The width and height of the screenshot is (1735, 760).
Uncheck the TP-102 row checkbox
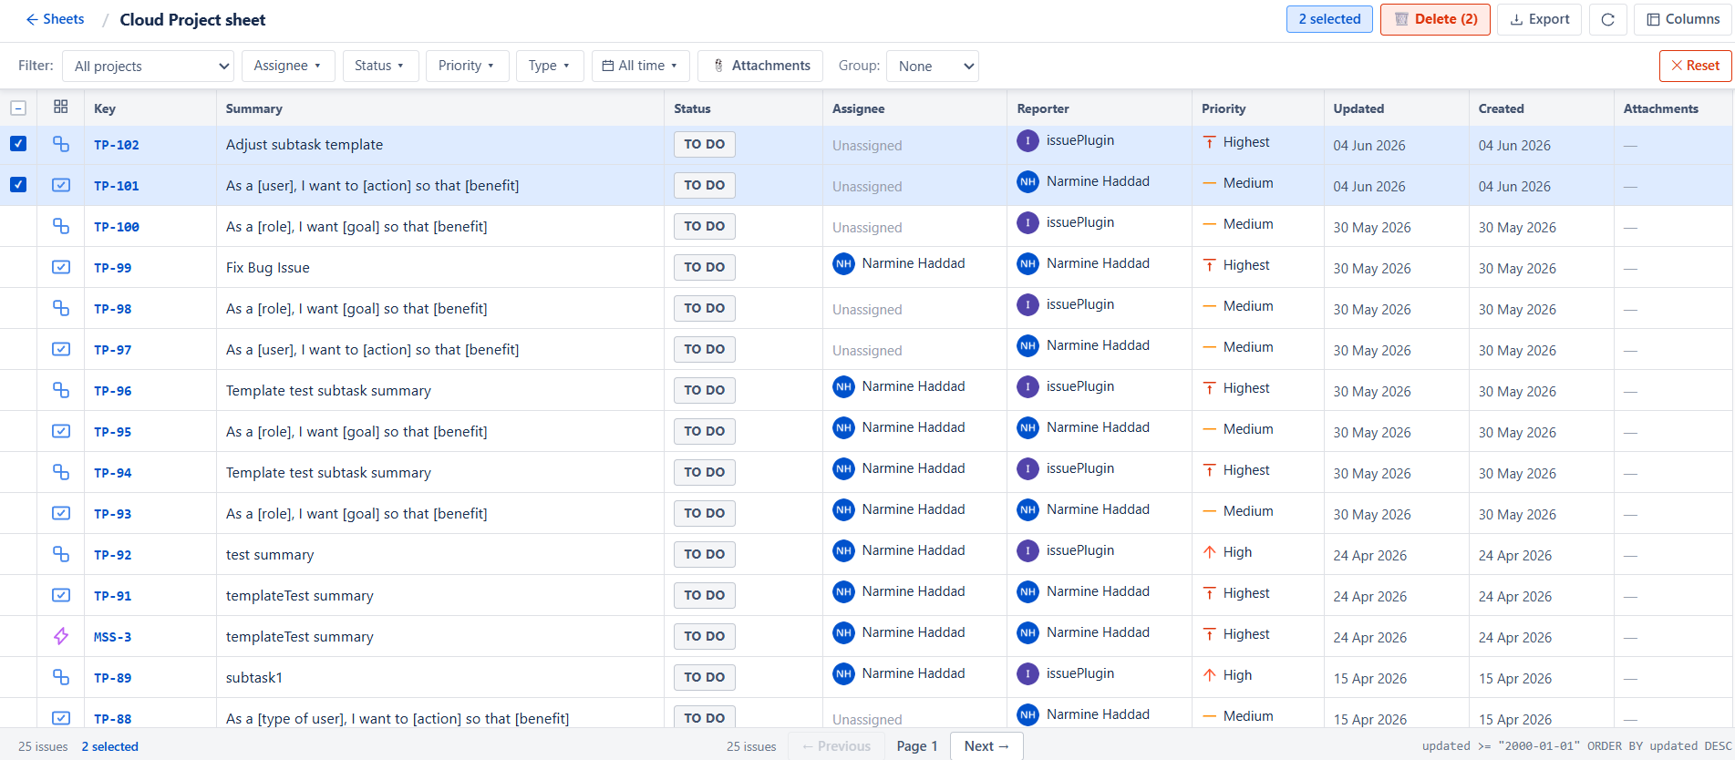(18, 144)
